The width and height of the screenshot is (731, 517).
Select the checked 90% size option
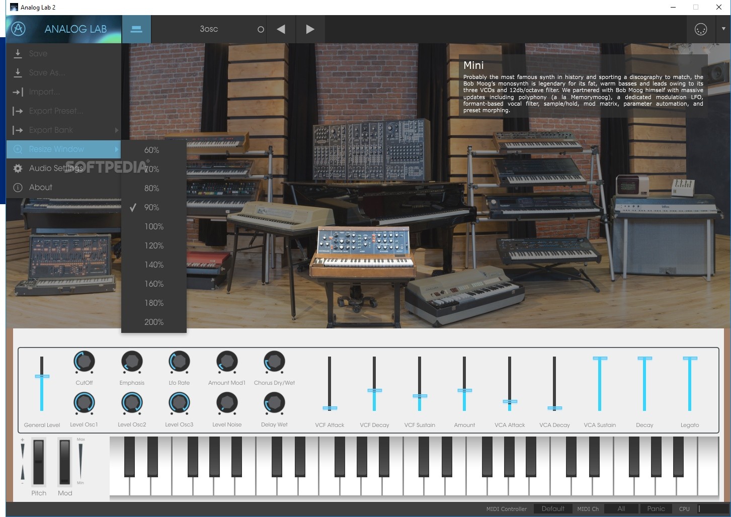(154, 207)
